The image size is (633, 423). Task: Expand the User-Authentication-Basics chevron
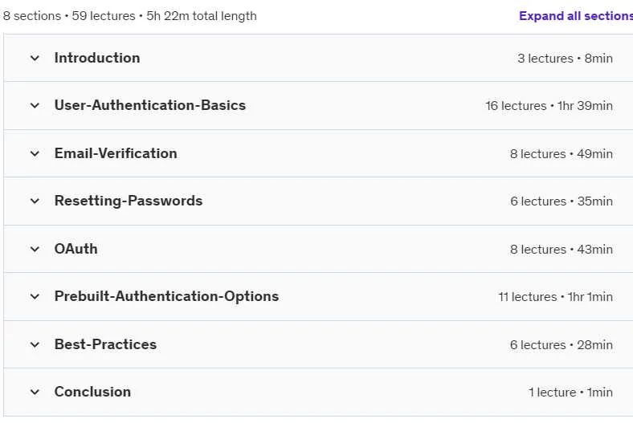pos(35,106)
